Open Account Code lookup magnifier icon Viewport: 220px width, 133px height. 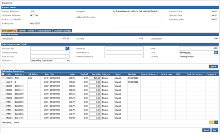point(67,48)
